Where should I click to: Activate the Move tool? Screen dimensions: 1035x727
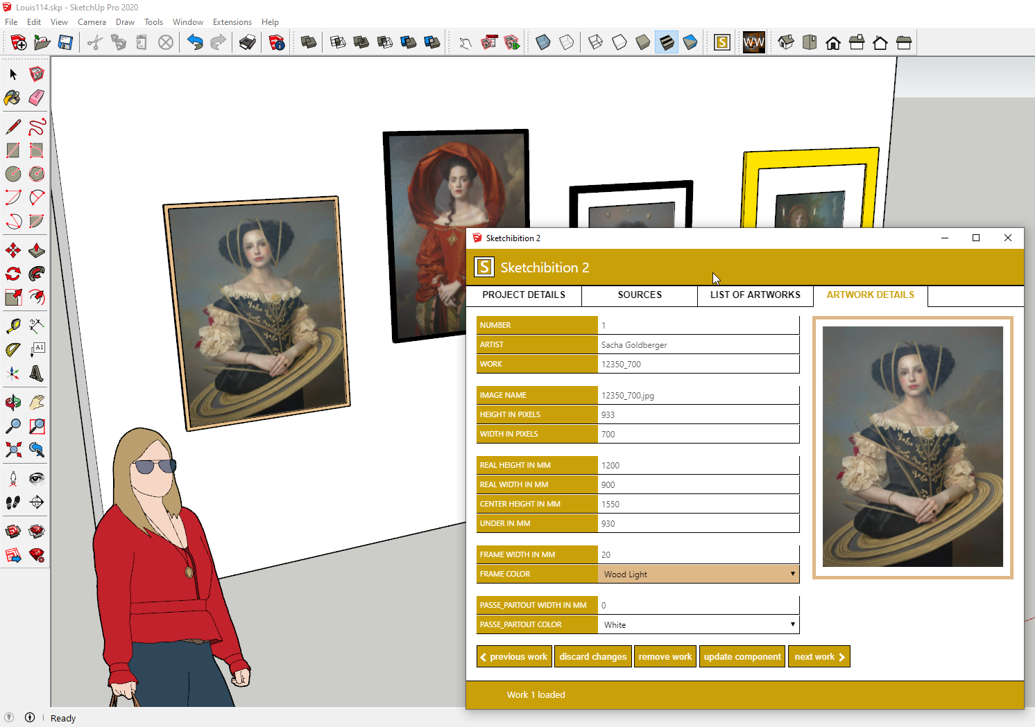pos(13,250)
